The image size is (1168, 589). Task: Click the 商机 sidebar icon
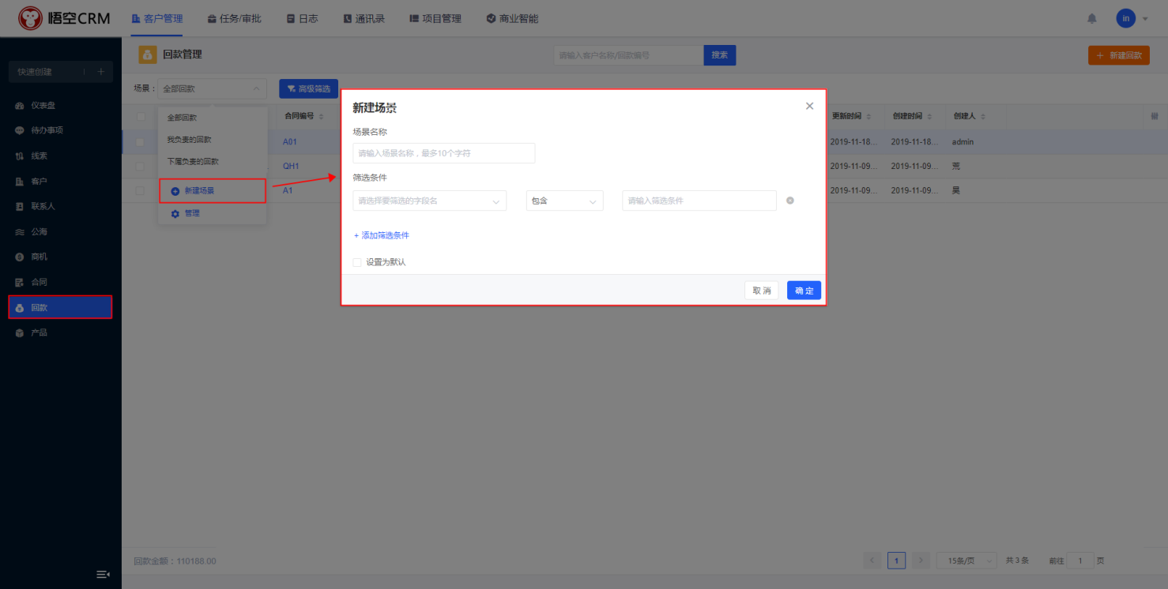point(20,257)
